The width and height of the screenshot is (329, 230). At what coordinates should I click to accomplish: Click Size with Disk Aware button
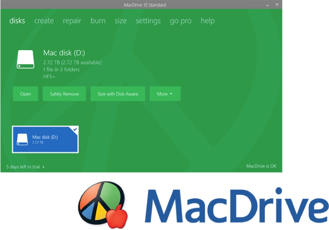(118, 94)
